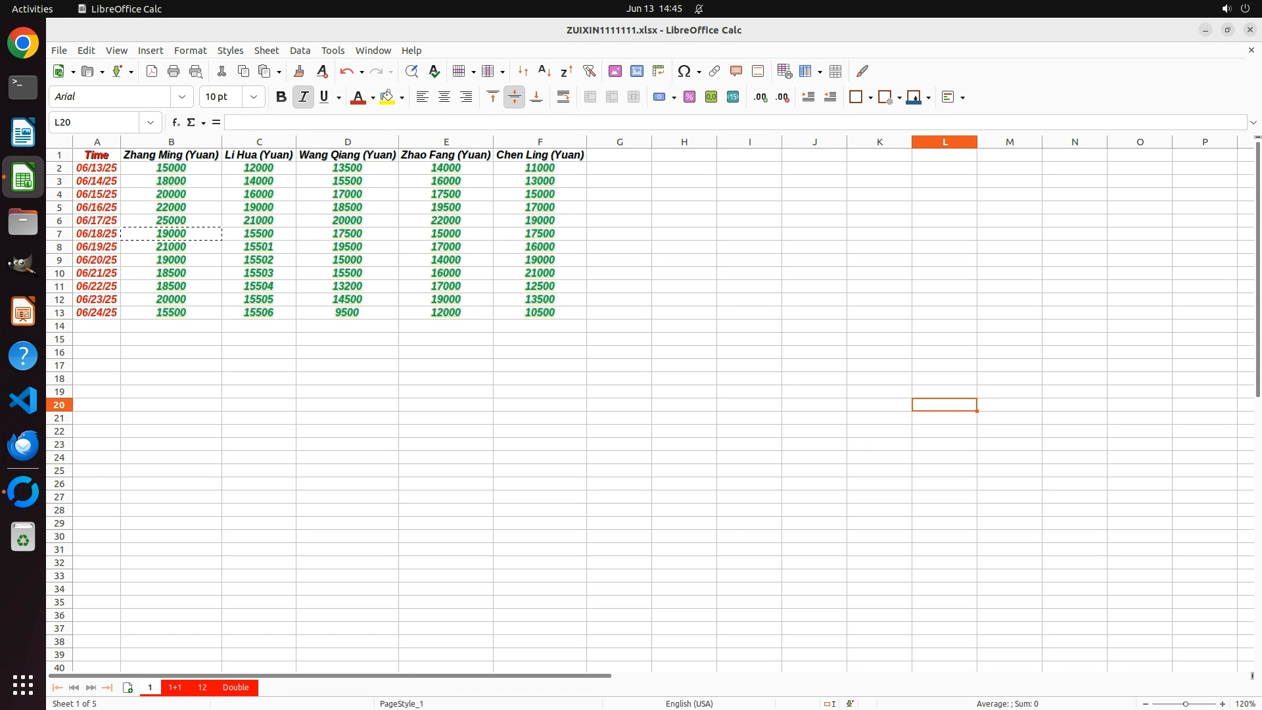Insert a chart using the chart icon
Image resolution: width=1262 pixels, height=710 pixels.
coord(636,71)
